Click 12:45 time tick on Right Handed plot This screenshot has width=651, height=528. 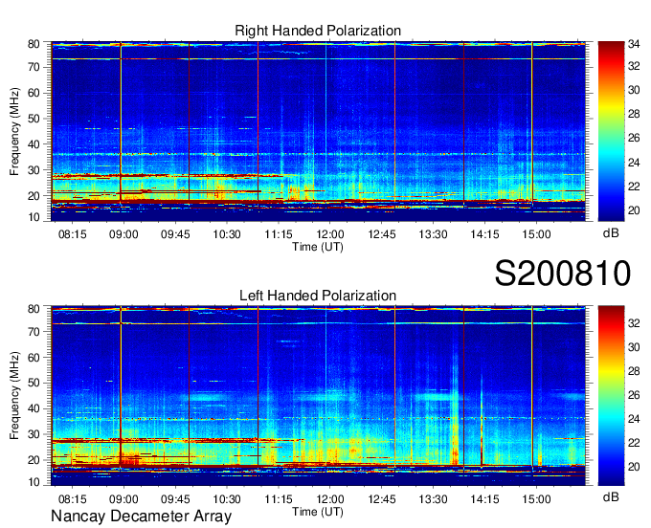pyautogui.click(x=382, y=234)
